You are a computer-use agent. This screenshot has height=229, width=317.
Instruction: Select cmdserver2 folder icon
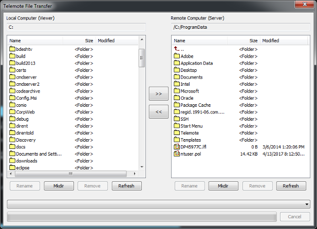pos(12,84)
